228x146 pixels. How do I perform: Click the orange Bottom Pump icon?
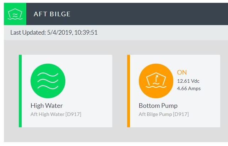156,81
